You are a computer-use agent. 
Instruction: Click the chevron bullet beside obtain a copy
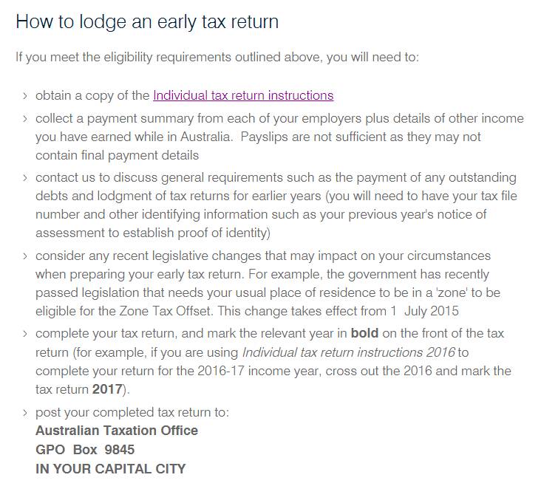tap(25, 96)
